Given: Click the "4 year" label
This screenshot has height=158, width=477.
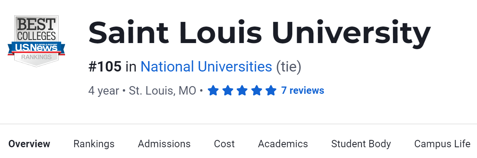Looking at the screenshot, I should coord(104,91).
